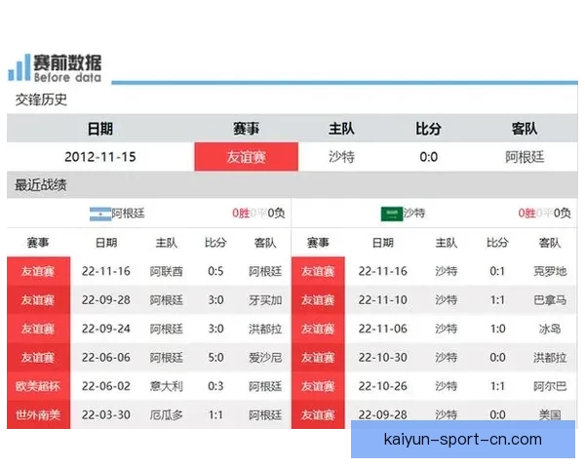Click the red 友谊赛 cell in 2012-11-15 row
Image resolution: width=585 pixels, height=468 pixels.
[x=247, y=157]
